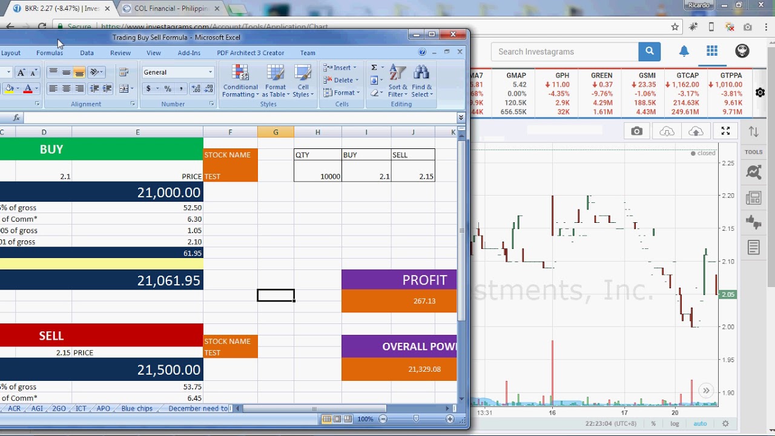Toggle Middle Align in Alignment group
This screenshot has height=436, width=775.
coord(66,72)
